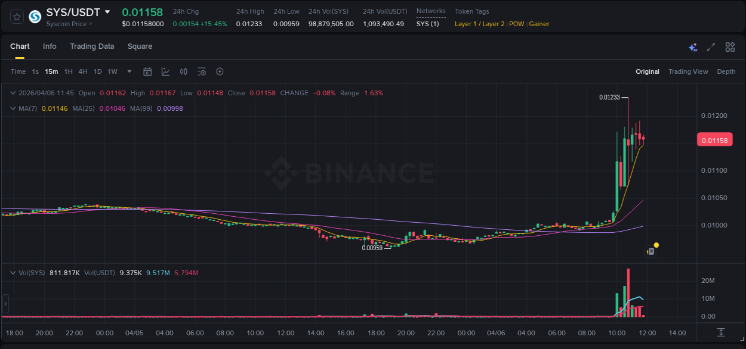The image size is (746, 349).
Task: Open the calendar go-to-date icon
Action: pyautogui.click(x=147, y=71)
